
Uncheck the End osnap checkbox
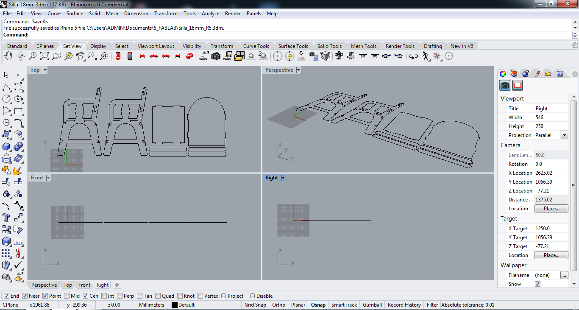click(6, 296)
